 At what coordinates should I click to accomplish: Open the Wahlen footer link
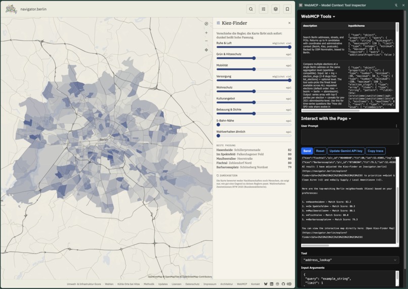109,284
